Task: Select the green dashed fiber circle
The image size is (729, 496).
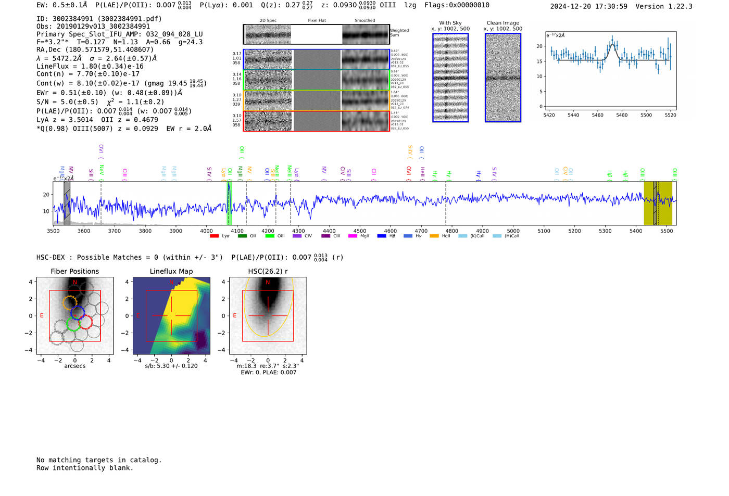Action: (x=73, y=325)
